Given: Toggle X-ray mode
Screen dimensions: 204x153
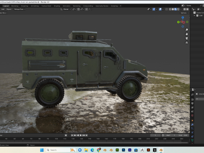Looking at the screenshot, I should pos(167,9).
